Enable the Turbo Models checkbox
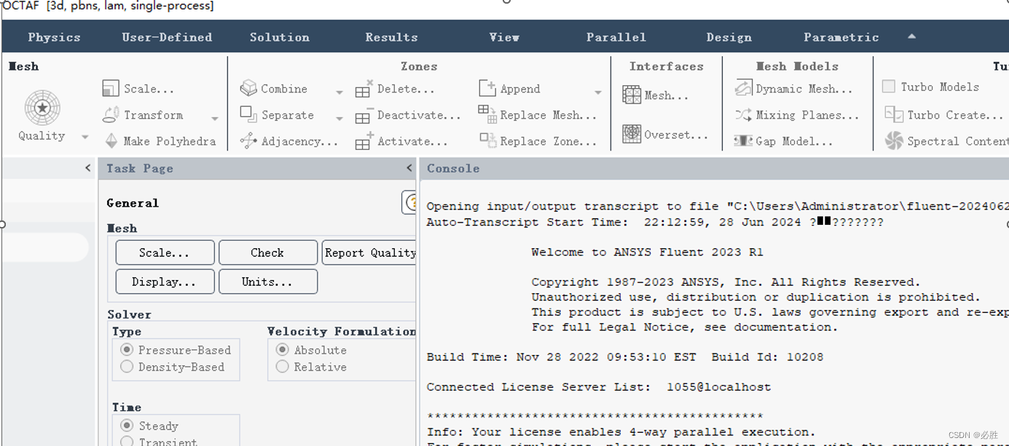The image size is (1009, 446). click(888, 86)
